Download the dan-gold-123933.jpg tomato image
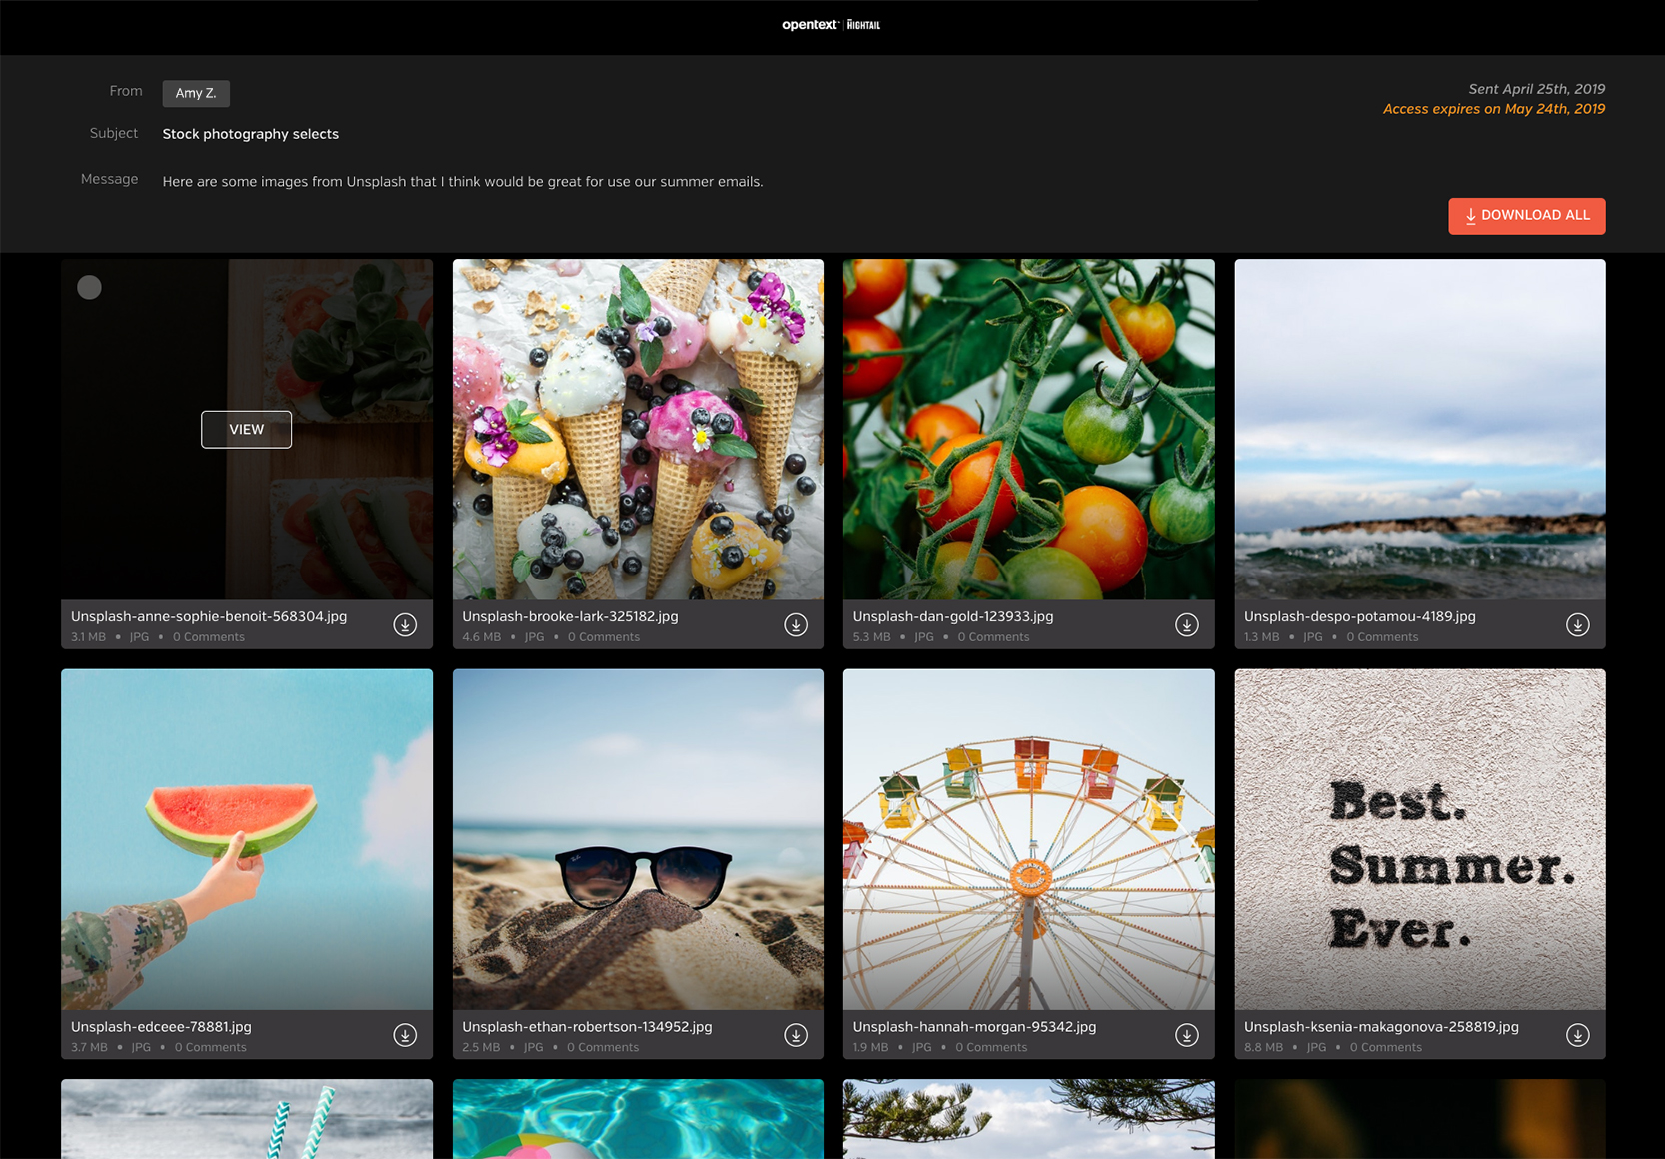The width and height of the screenshot is (1665, 1159). click(1186, 625)
